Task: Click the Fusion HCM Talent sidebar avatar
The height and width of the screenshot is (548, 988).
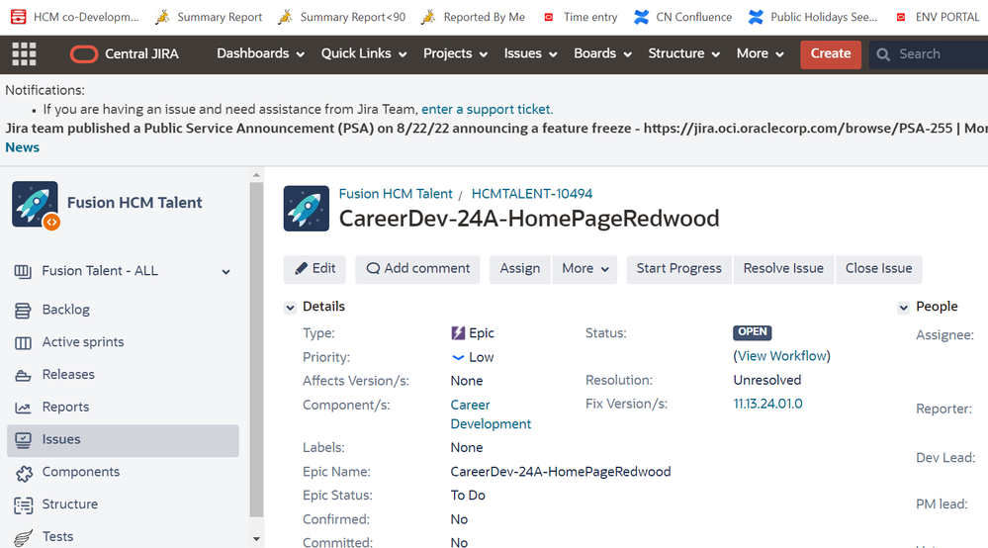Action: pyautogui.click(x=35, y=205)
